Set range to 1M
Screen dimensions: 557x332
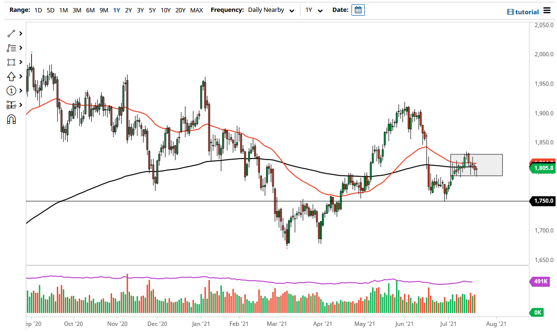click(63, 10)
